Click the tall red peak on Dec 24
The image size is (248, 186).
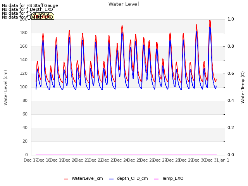pyautogui.click(x=122, y=26)
